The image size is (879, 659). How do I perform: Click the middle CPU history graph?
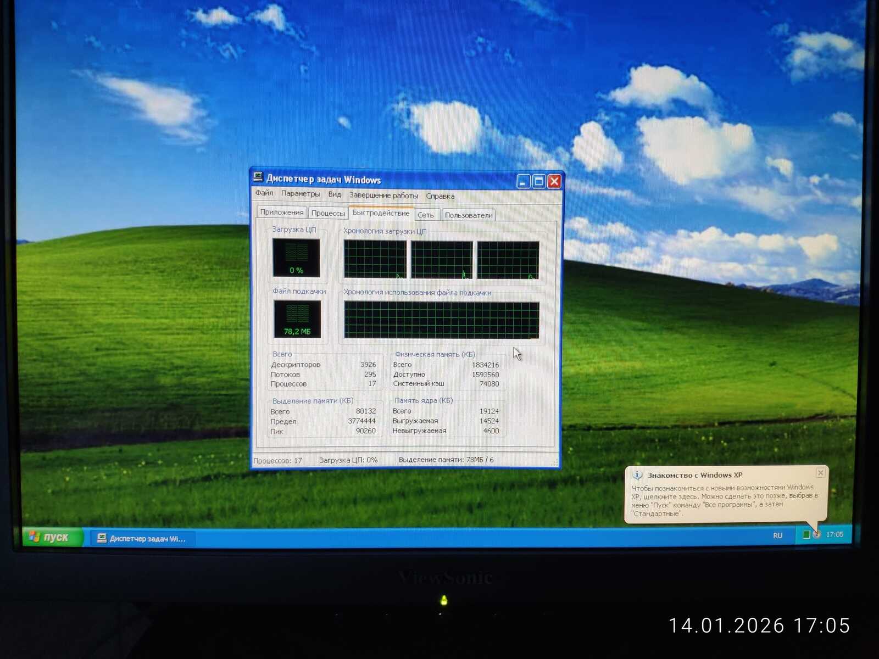(442, 260)
